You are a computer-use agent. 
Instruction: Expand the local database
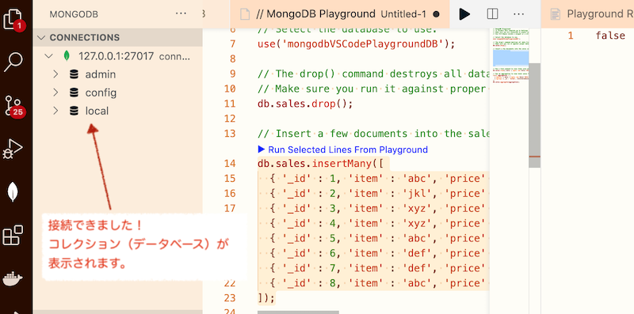pyautogui.click(x=55, y=111)
